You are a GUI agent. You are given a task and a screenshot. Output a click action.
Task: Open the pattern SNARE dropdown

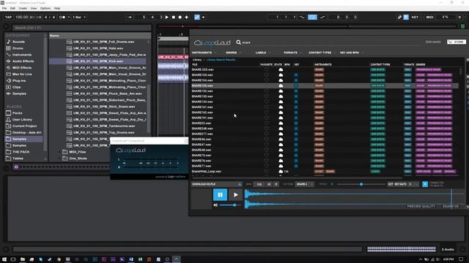click(x=305, y=184)
